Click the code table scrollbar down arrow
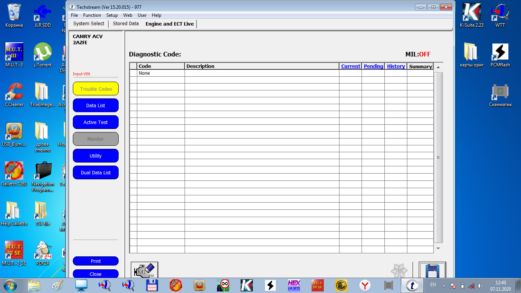The height and width of the screenshot is (293, 521). (x=438, y=248)
